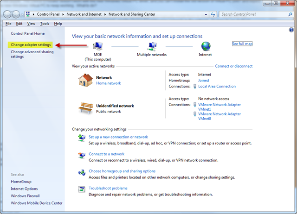Expand the Network and Internet breadcrumb arrow
Viewport: 297px width, 214px height.
106,14
